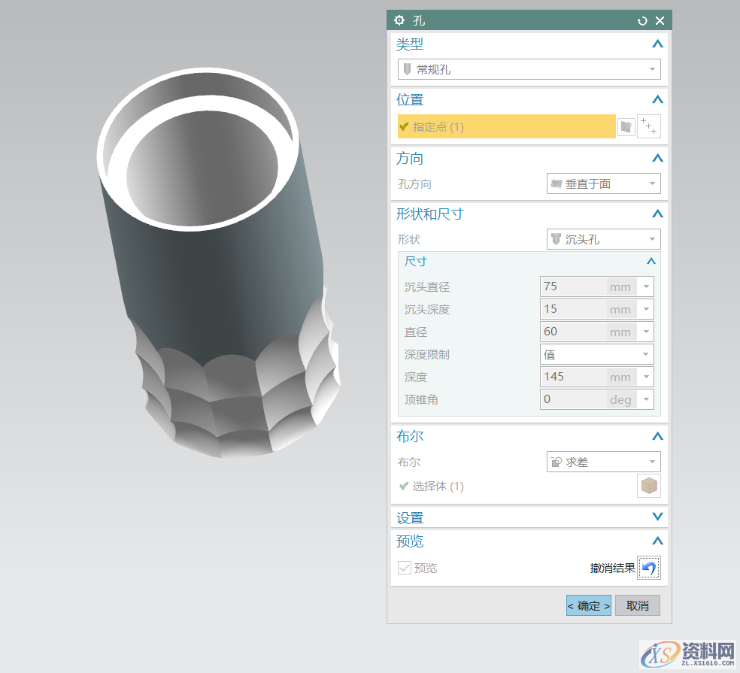Open the sketch section icon beside 指定点

(626, 127)
